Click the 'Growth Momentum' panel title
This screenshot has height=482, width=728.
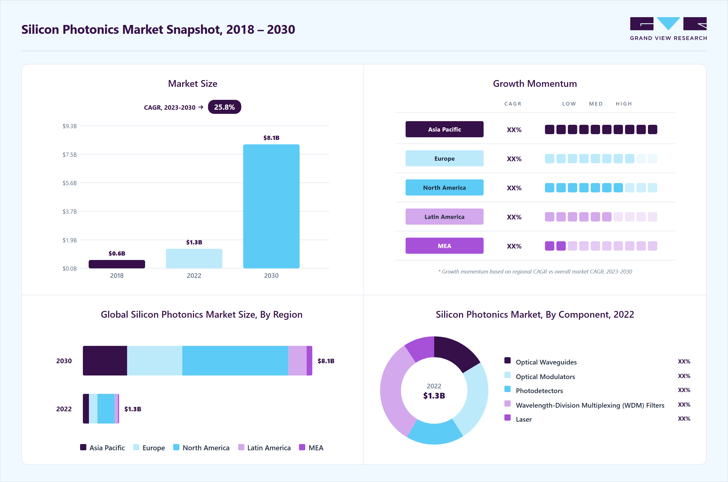[x=535, y=84]
